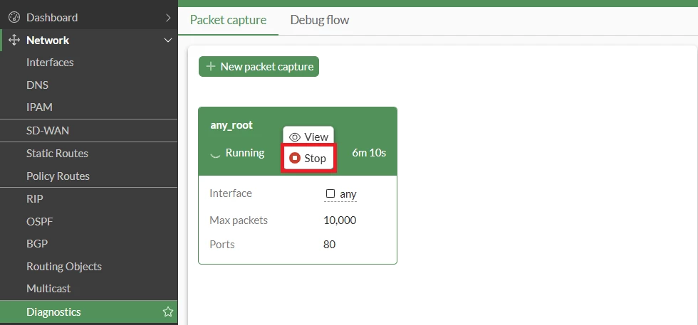
Task: Click the red Stop icon
Action: coord(295,158)
